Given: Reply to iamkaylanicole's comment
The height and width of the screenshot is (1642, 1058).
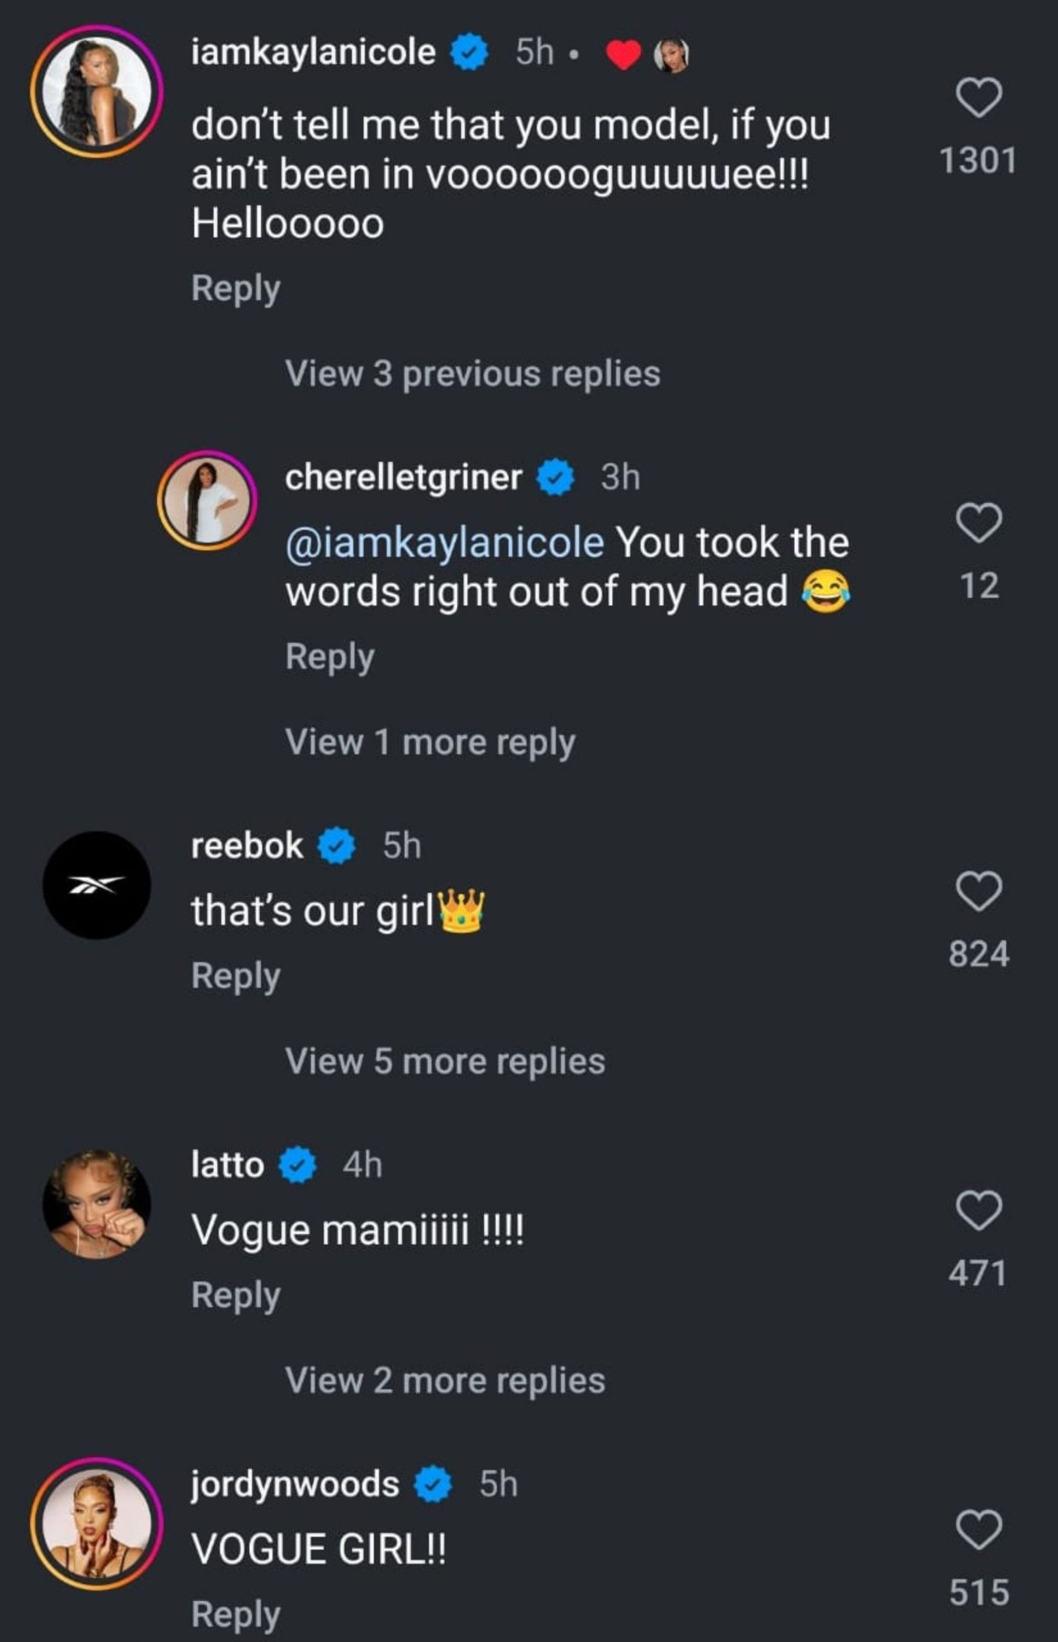Looking at the screenshot, I should 236,288.
